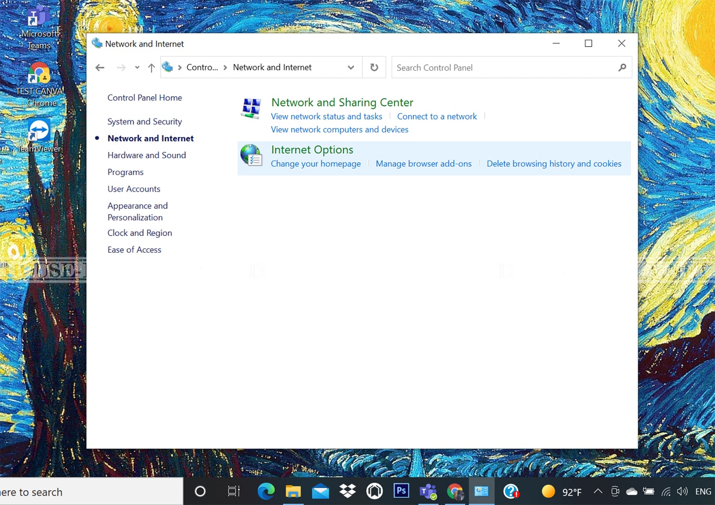This screenshot has height=505, width=715.
Task: Click the Back arrow in Control Panel
Action: (x=100, y=68)
